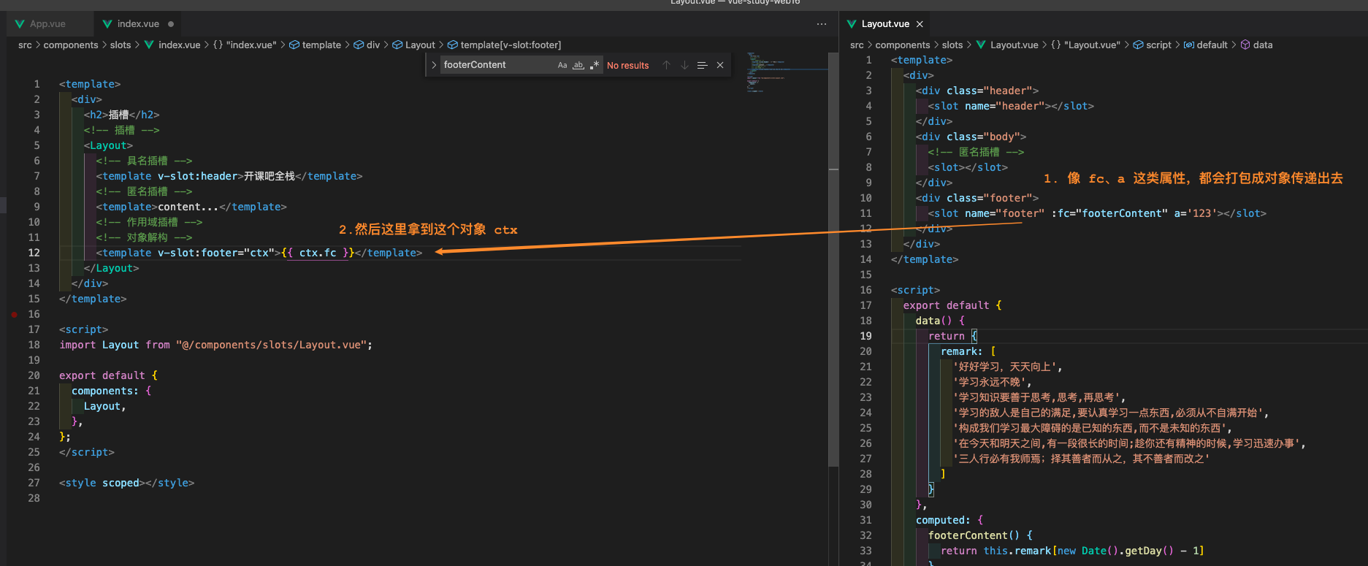The height and width of the screenshot is (566, 1368).
Task: Toggle Match Case in the find widget
Action: [562, 65]
